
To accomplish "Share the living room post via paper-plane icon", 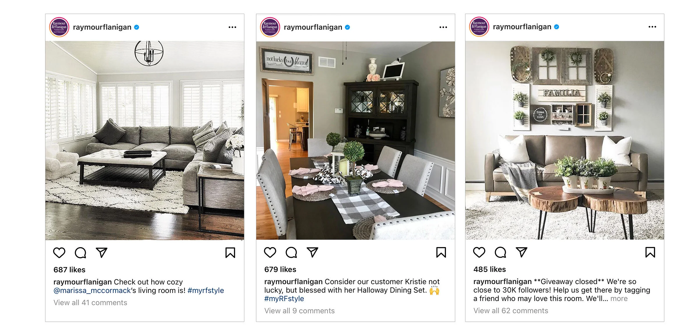I will point(102,253).
